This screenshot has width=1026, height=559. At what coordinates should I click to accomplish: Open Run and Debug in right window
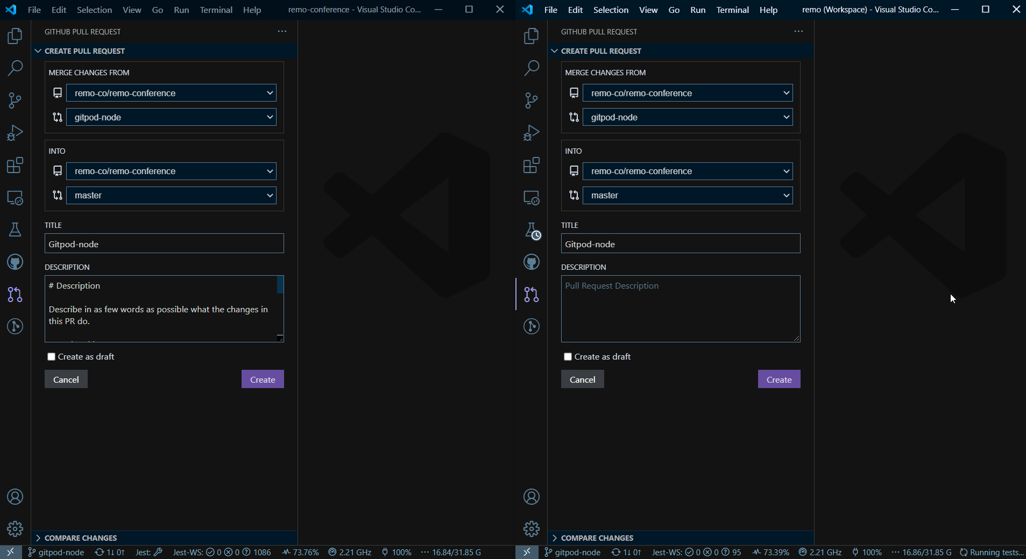(x=532, y=133)
